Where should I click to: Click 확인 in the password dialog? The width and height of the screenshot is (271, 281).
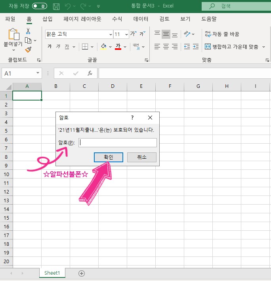pos(109,157)
